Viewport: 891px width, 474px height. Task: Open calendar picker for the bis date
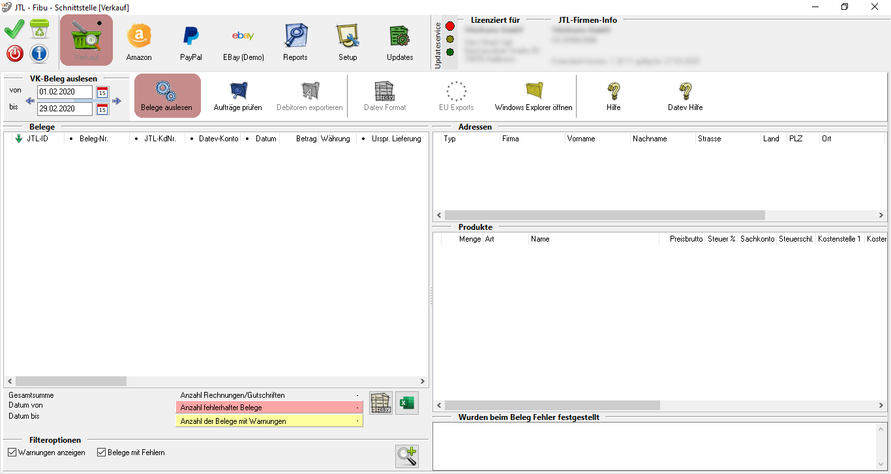coord(102,109)
